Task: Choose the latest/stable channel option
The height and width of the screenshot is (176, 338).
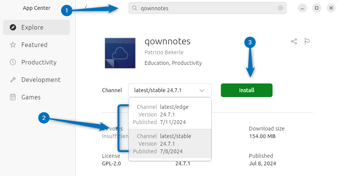Action: [x=170, y=144]
